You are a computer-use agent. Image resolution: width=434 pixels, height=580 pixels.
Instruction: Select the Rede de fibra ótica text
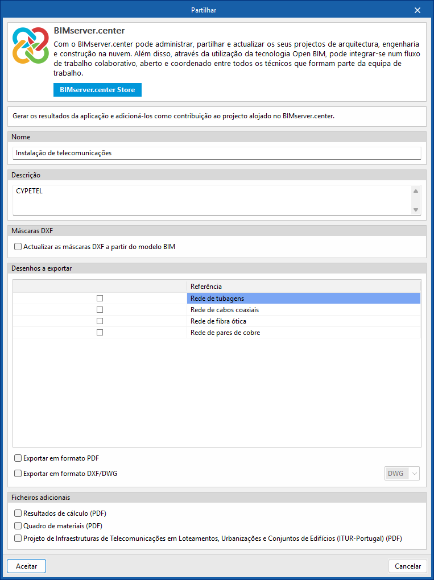click(218, 321)
